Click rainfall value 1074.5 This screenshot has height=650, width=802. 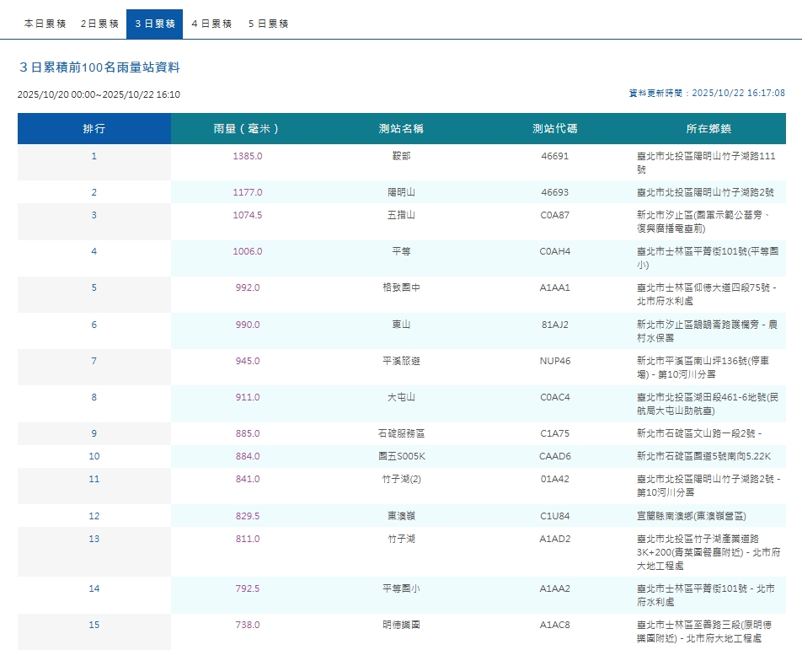(x=248, y=215)
